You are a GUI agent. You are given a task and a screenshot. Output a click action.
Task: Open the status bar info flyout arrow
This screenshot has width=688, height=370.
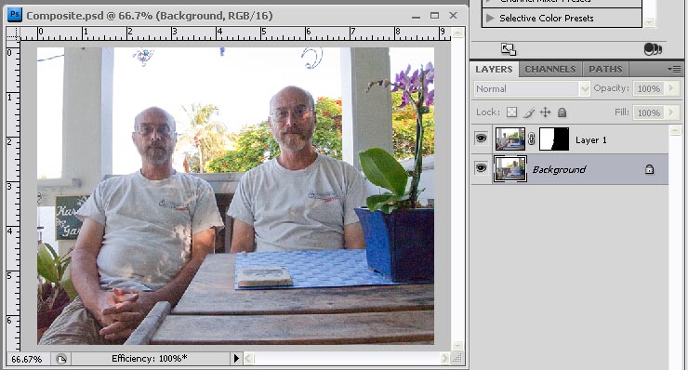click(x=236, y=358)
